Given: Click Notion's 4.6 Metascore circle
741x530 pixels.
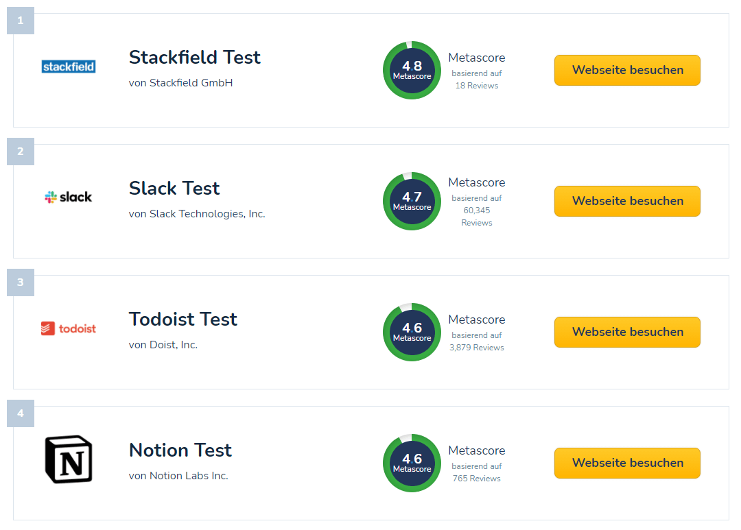Looking at the screenshot, I should [x=412, y=463].
